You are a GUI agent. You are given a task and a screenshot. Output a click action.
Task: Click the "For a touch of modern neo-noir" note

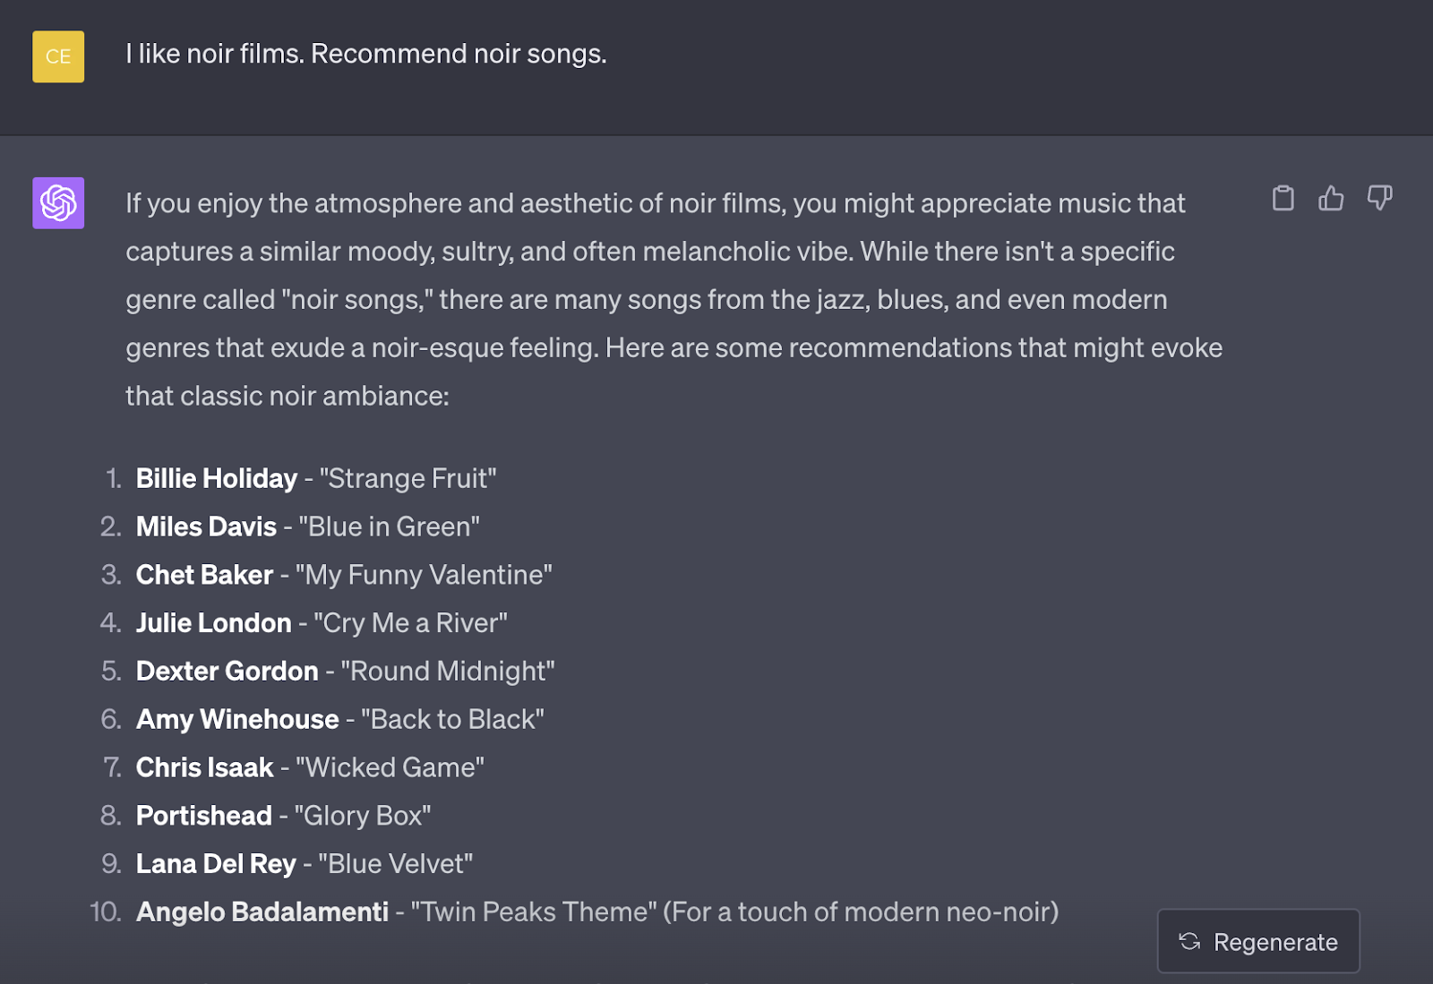861,912
